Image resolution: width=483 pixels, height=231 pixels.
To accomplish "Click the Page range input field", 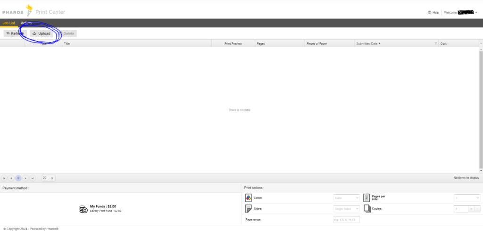I will coord(347,220).
